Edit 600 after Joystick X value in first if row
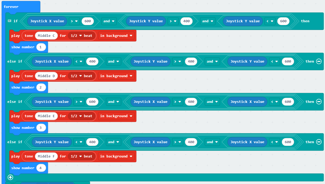 point(88,21)
